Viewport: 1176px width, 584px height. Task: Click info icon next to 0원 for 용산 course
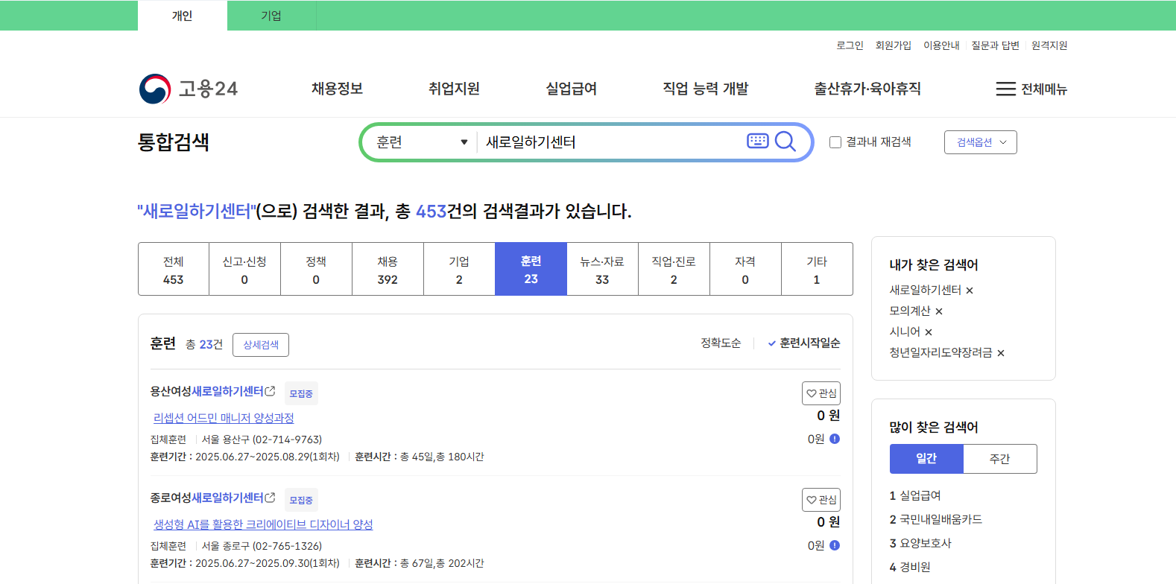pyautogui.click(x=835, y=439)
